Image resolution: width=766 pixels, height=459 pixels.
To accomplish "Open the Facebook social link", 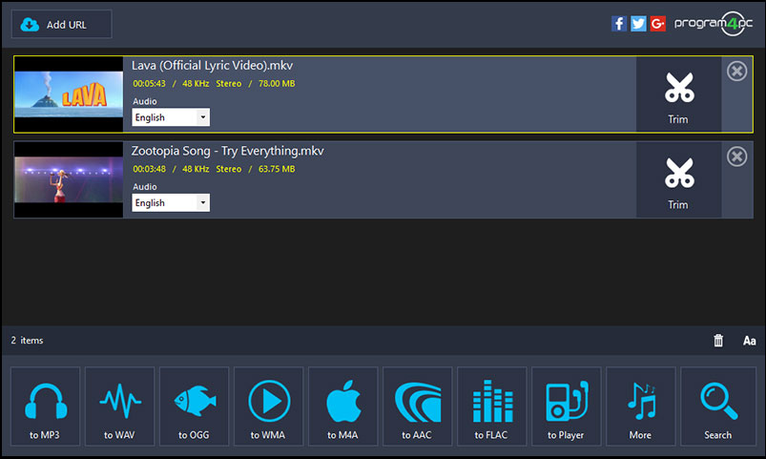I will pyautogui.click(x=619, y=24).
